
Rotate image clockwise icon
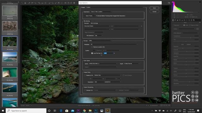(71, 3)
